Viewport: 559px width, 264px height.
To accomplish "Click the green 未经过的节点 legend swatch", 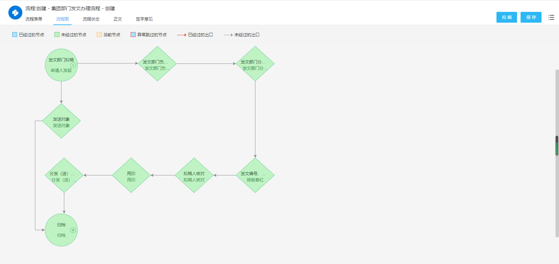I will point(57,35).
